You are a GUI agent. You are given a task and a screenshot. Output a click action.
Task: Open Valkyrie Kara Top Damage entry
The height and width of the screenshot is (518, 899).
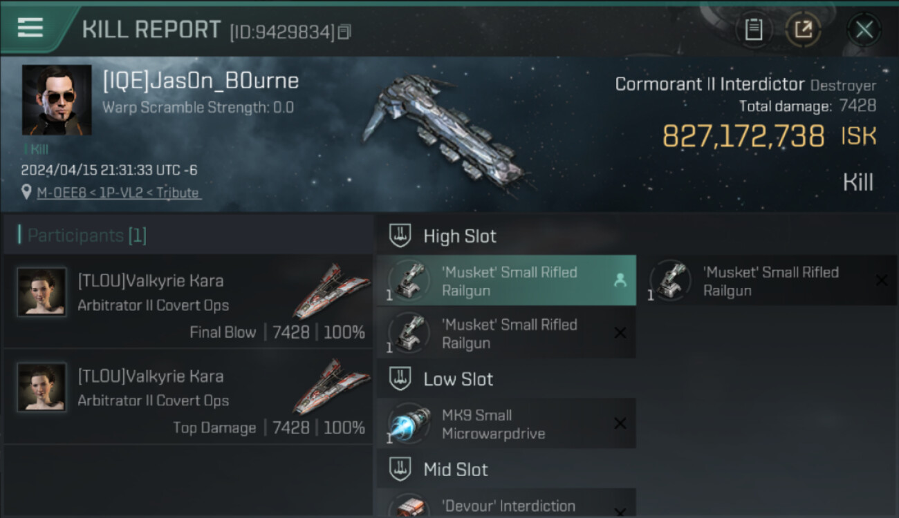(x=188, y=396)
